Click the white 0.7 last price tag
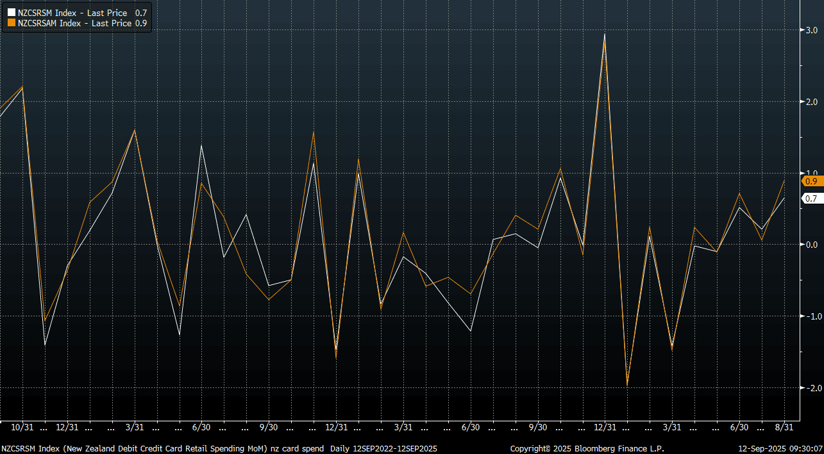The width and height of the screenshot is (824, 454). click(x=811, y=199)
